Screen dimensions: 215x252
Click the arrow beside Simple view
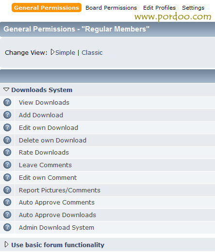52,52
